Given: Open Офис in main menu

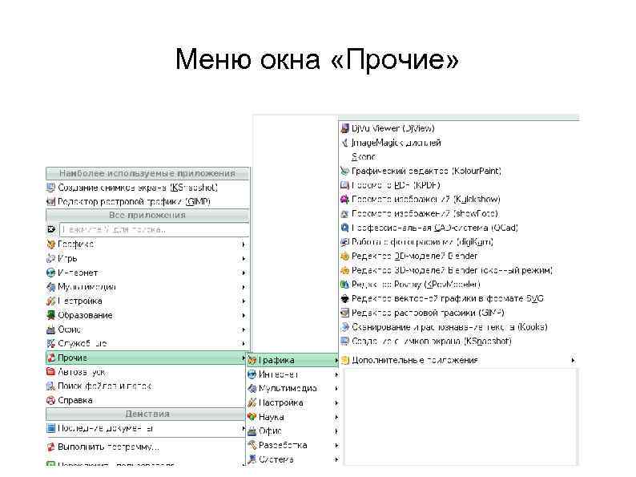Looking at the screenshot, I should [147, 329].
